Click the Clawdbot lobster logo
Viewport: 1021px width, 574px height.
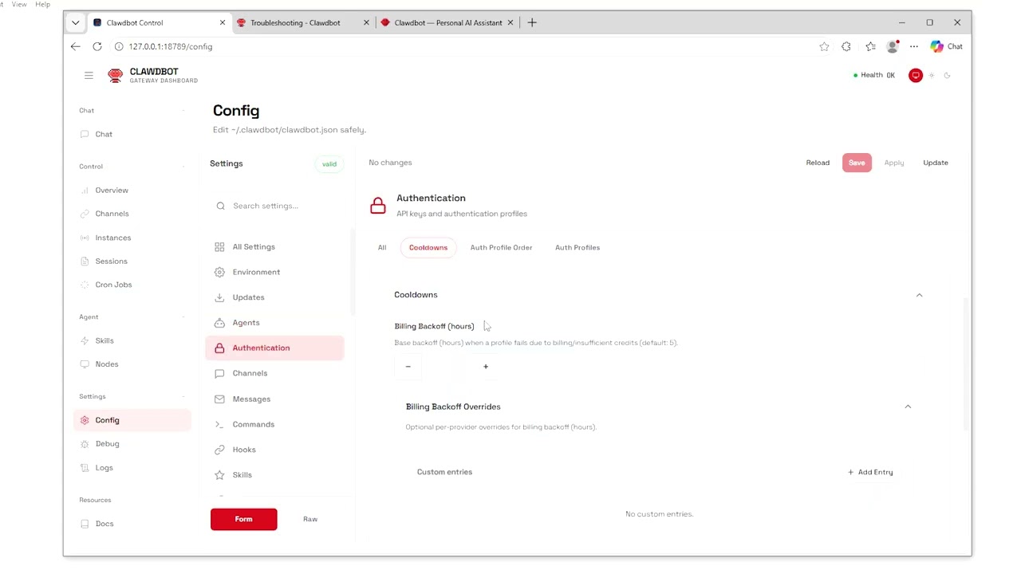tap(116, 75)
